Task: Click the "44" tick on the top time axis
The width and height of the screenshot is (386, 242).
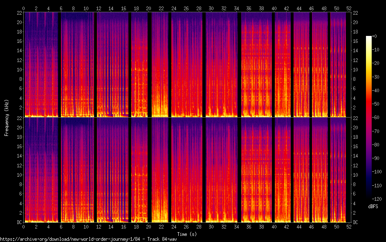Action: coord(298,9)
